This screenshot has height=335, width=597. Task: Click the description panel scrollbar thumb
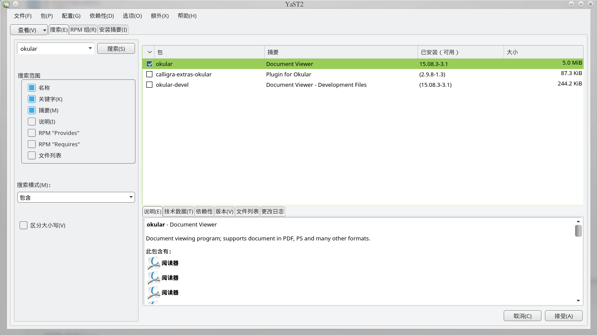[578, 231]
